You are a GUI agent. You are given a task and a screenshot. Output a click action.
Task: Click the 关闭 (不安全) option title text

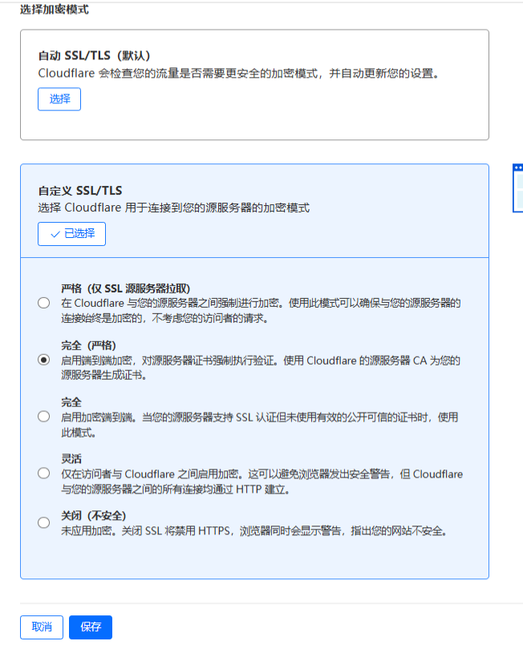pos(94,515)
